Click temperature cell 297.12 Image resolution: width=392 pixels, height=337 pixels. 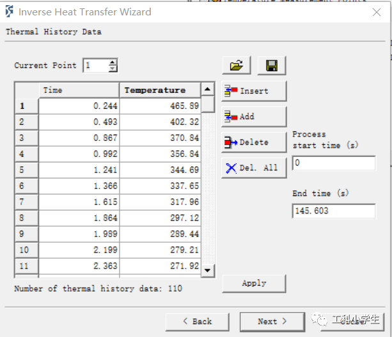pos(161,218)
